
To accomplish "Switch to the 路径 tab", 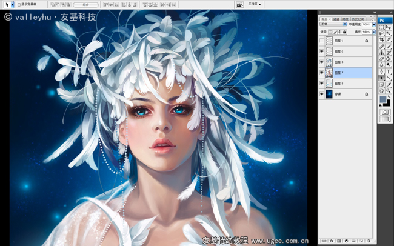I will point(346,19).
